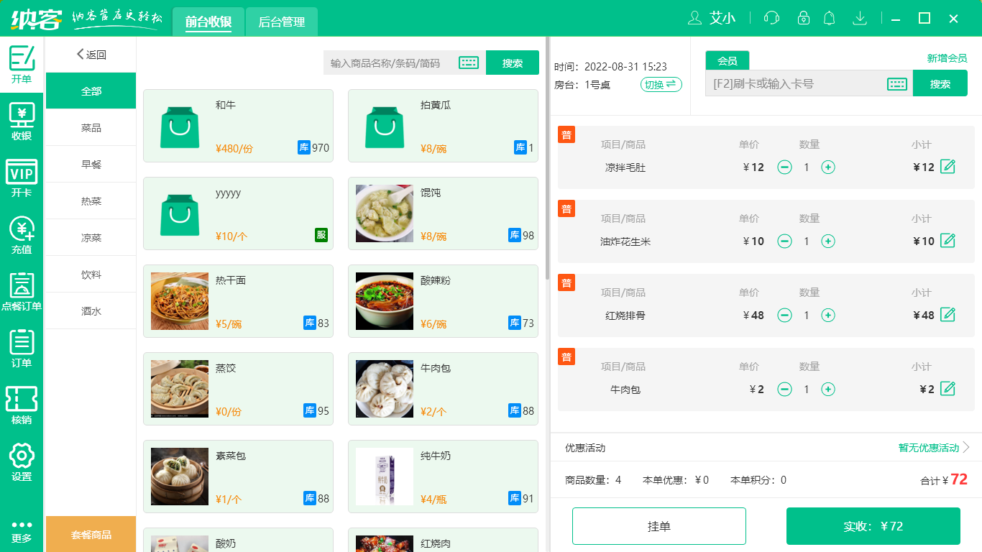Click the green 搜索 search button
Viewport: 982px width, 552px height.
pos(513,63)
